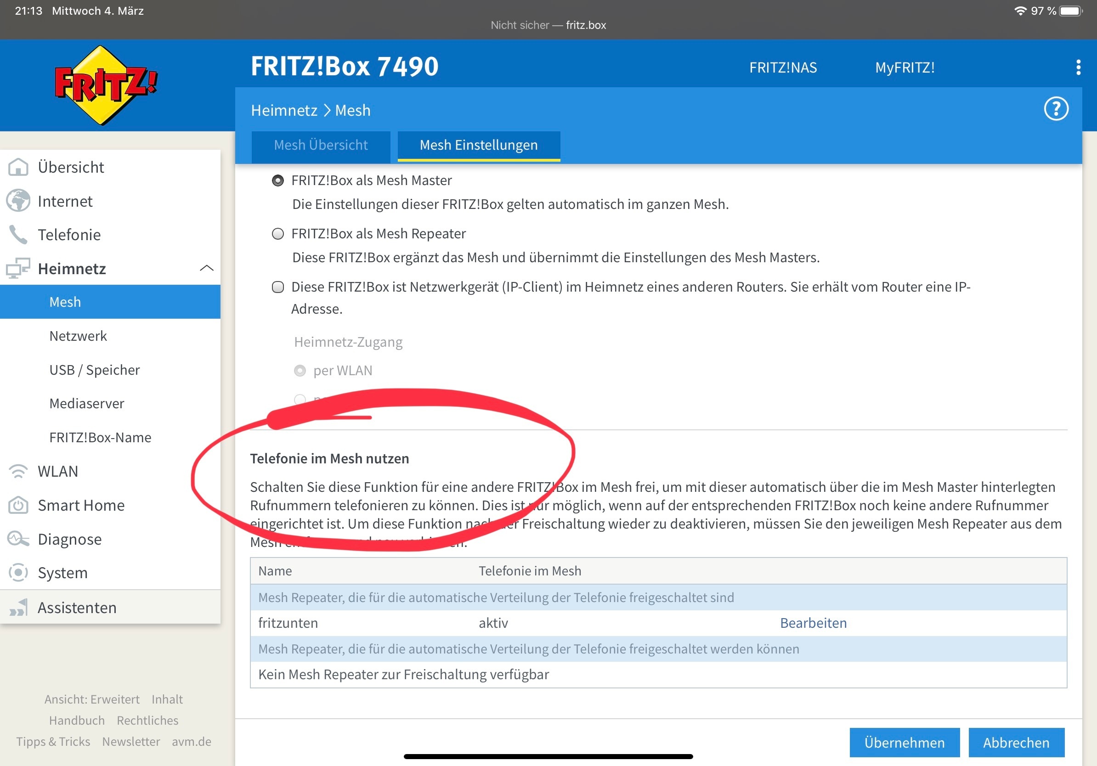The width and height of the screenshot is (1097, 766).
Task: Click the Internet globe icon
Action: pos(18,201)
